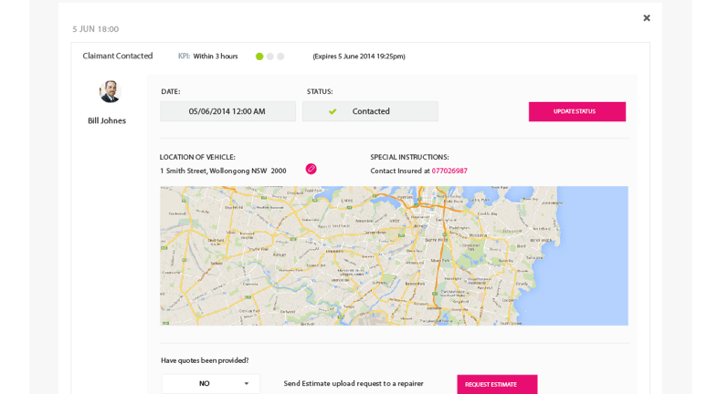Click the vehicle location map
The height and width of the screenshot is (394, 718).
click(394, 255)
